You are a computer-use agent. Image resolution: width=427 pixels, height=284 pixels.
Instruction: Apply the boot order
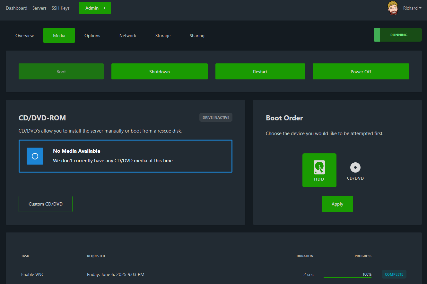click(337, 204)
